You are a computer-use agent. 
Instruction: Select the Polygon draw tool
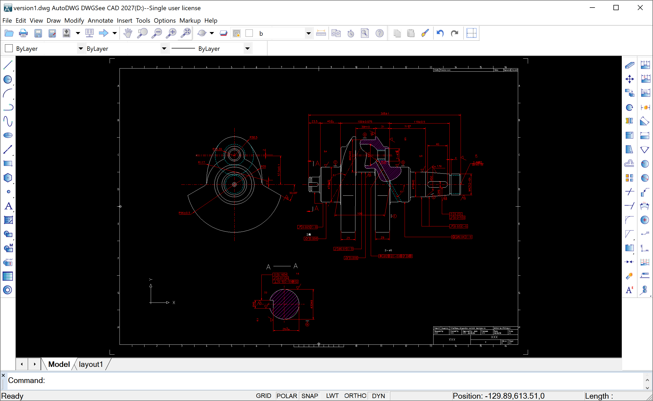coord(8,178)
